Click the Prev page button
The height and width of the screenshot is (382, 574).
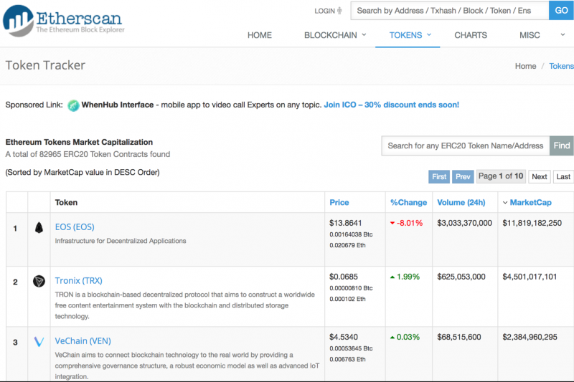[x=463, y=176]
